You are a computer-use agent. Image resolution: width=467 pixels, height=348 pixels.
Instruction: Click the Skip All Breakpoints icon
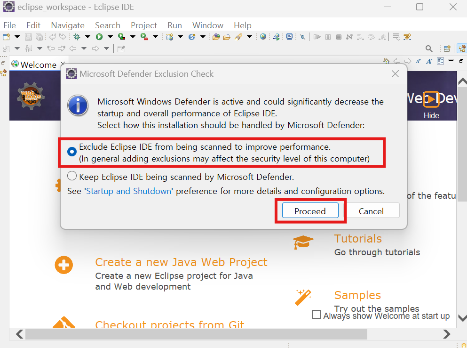point(302,37)
